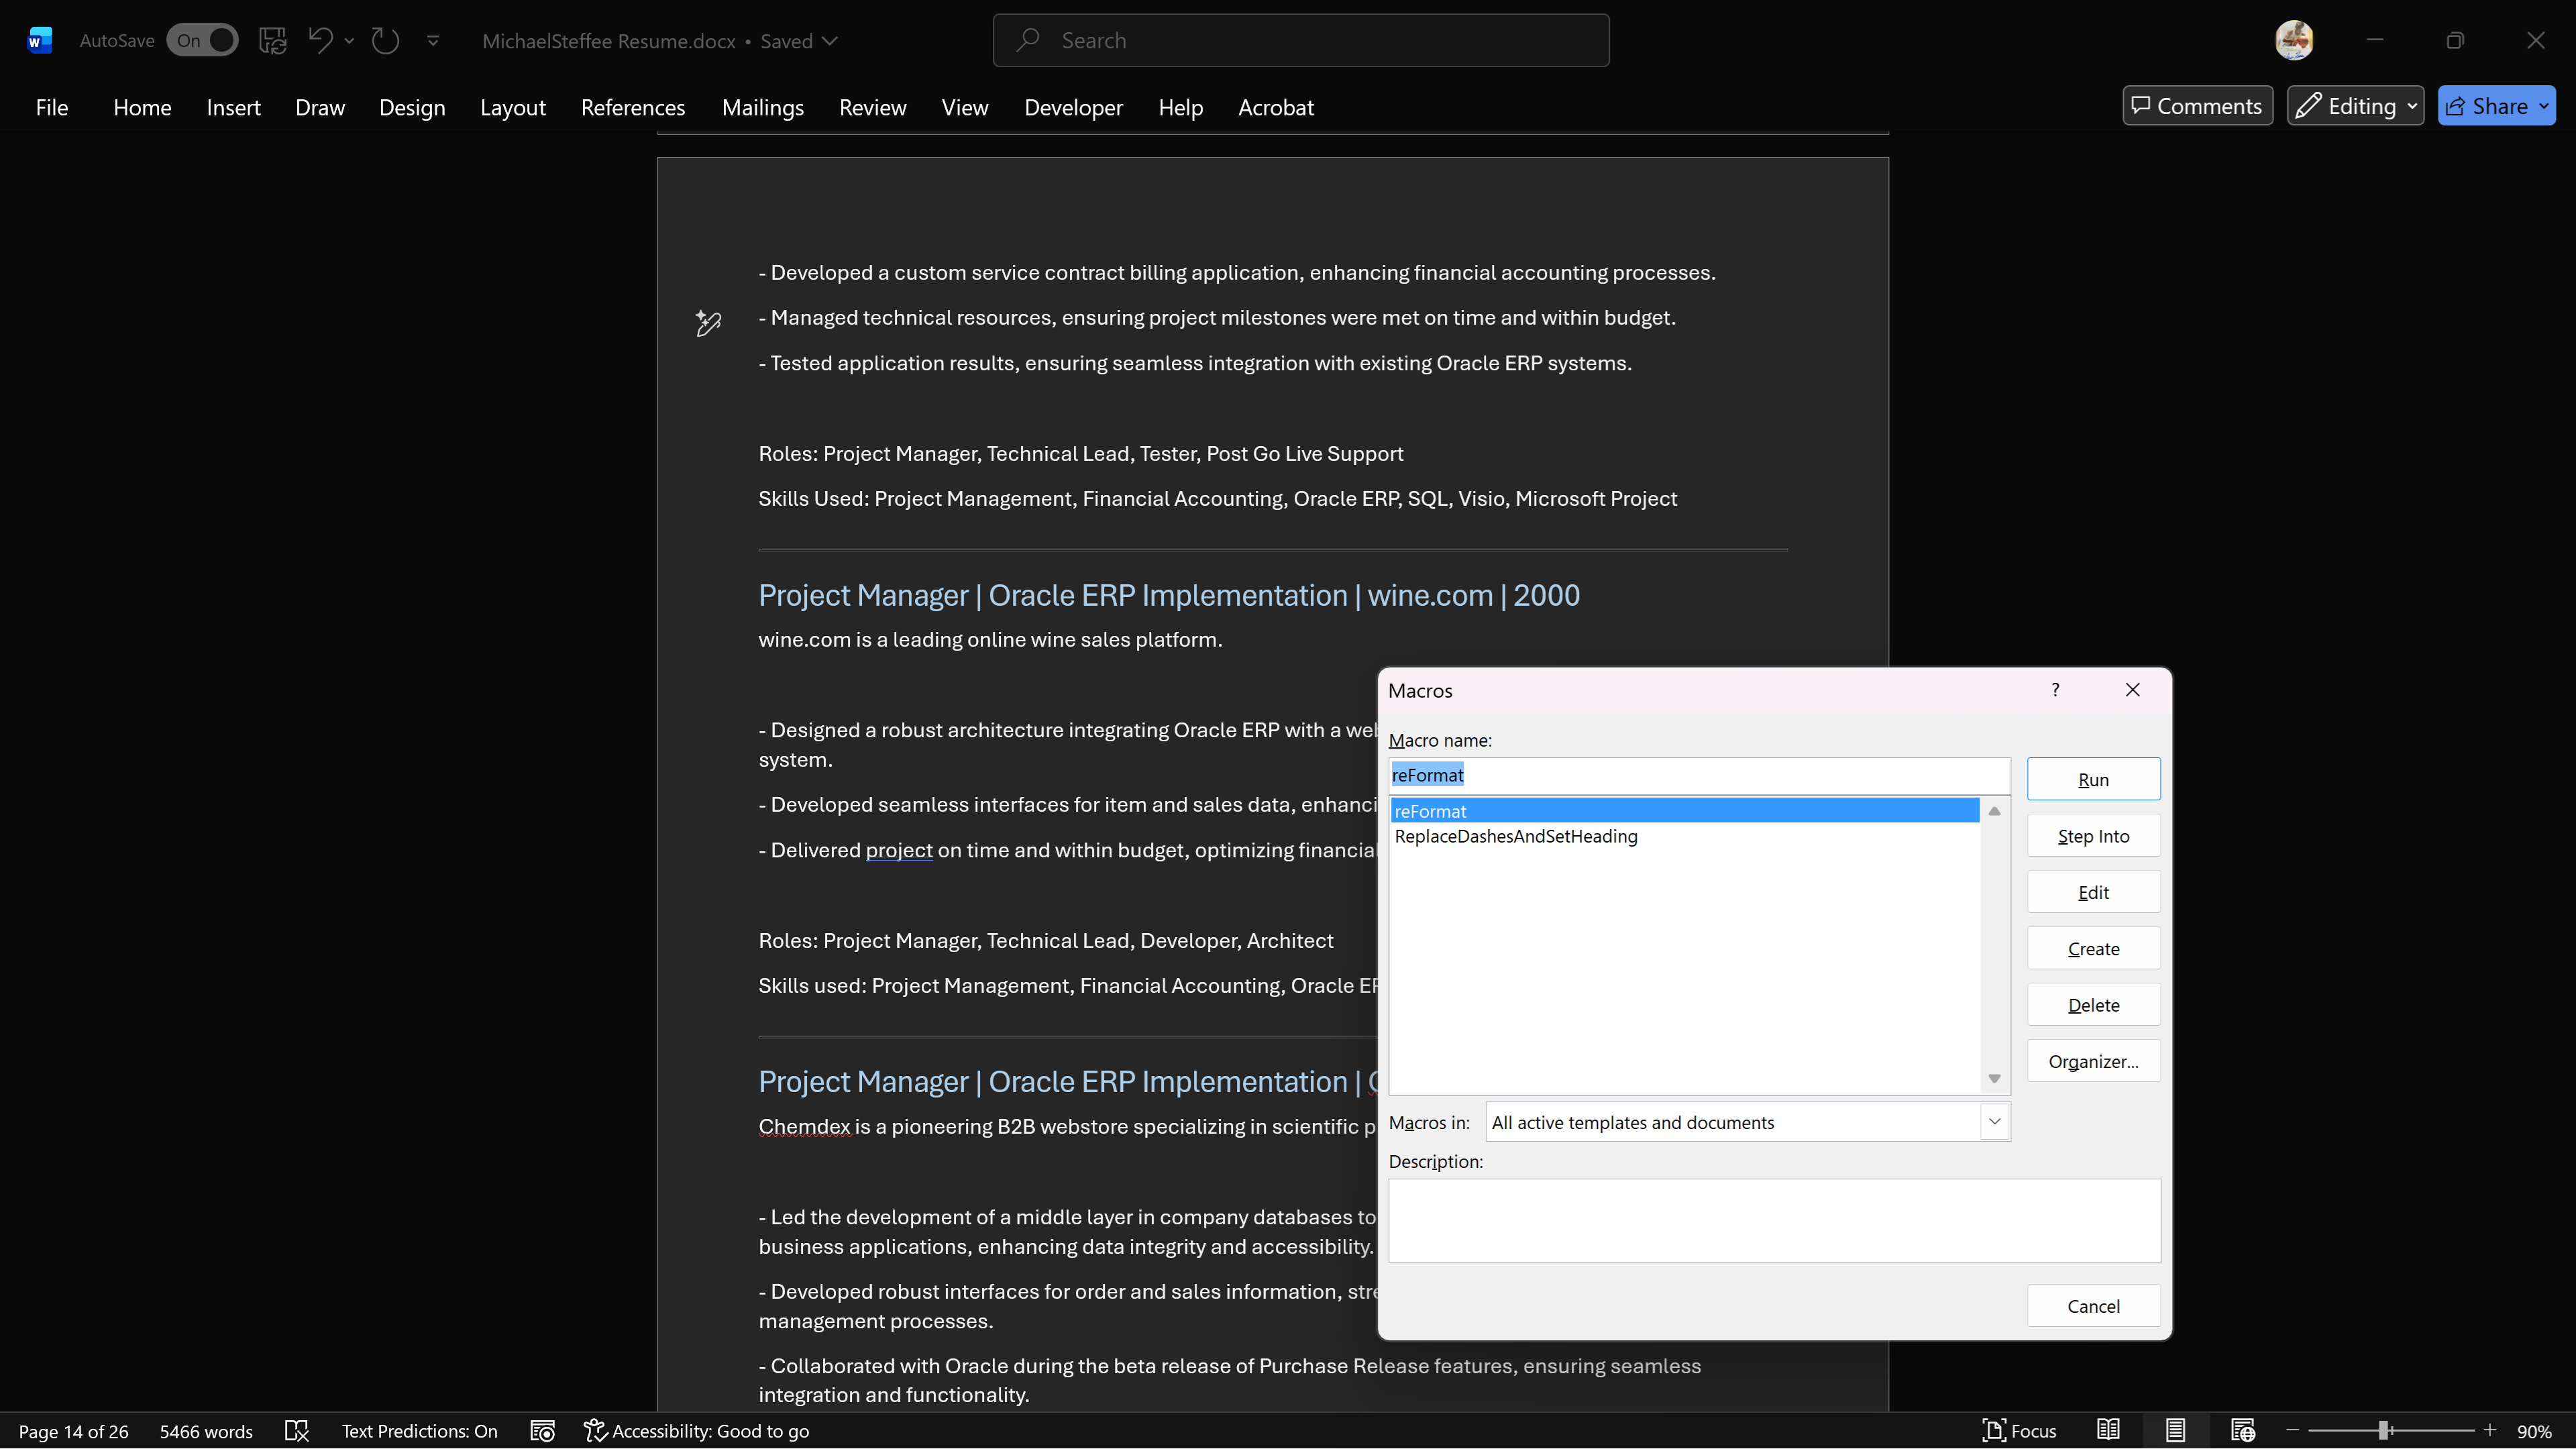The height and width of the screenshot is (1449, 2576).
Task: Select Web Layout view icon
Action: point(2242,1431)
